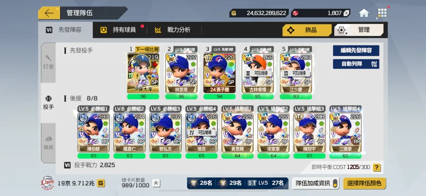
Task: Switch to 持有球員 tab
Action: coord(119,30)
